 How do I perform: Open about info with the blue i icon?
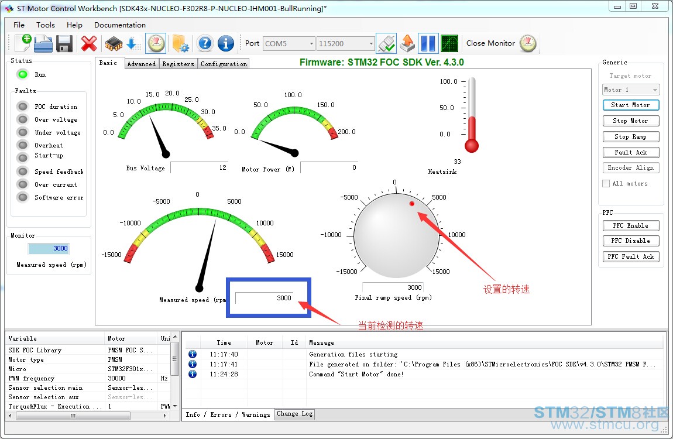coord(226,43)
